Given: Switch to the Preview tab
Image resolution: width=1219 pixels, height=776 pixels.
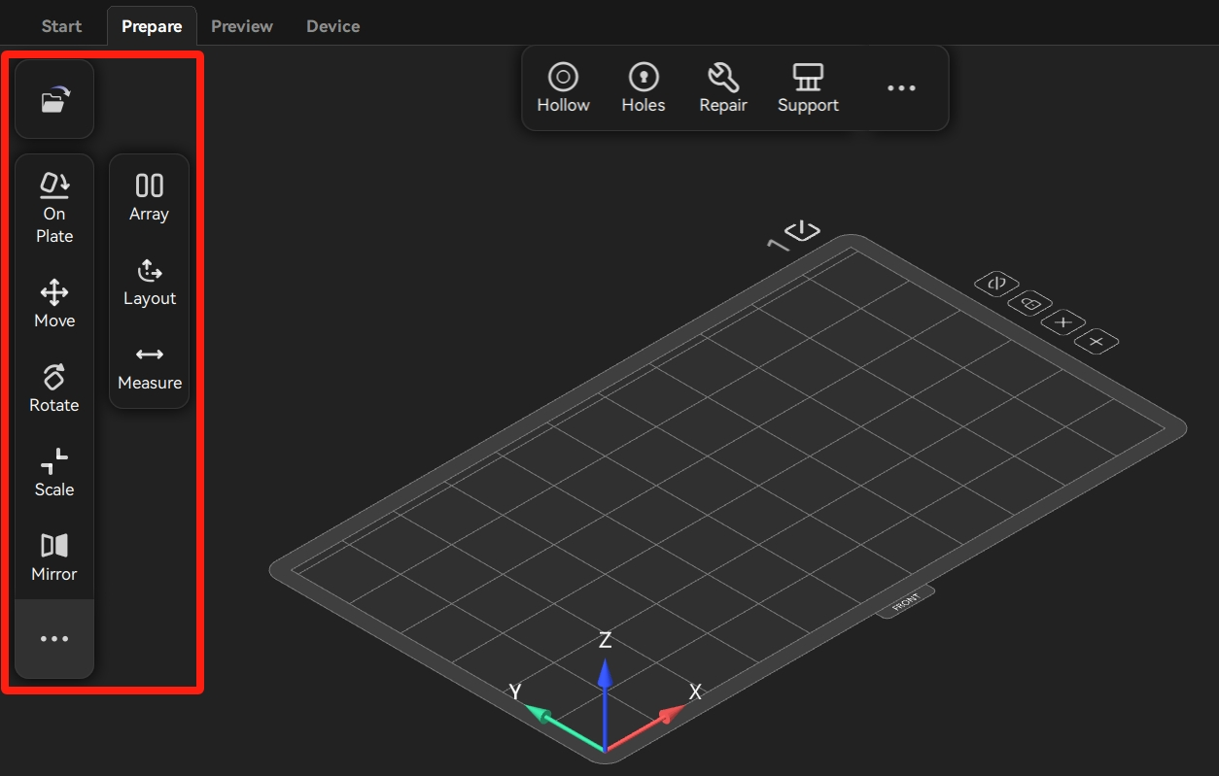Looking at the screenshot, I should (242, 26).
